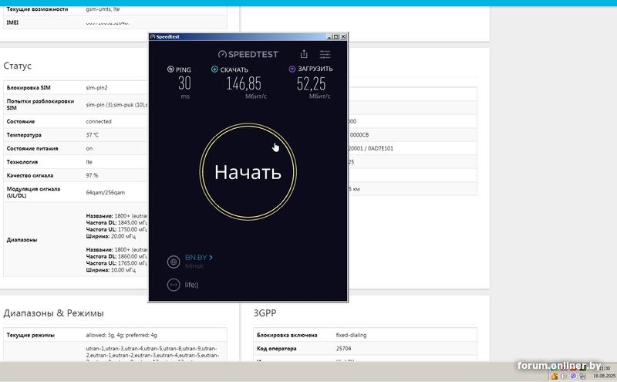Screen dimensions: 617x382
Task: Click the life:) provider name
Action: (191, 285)
